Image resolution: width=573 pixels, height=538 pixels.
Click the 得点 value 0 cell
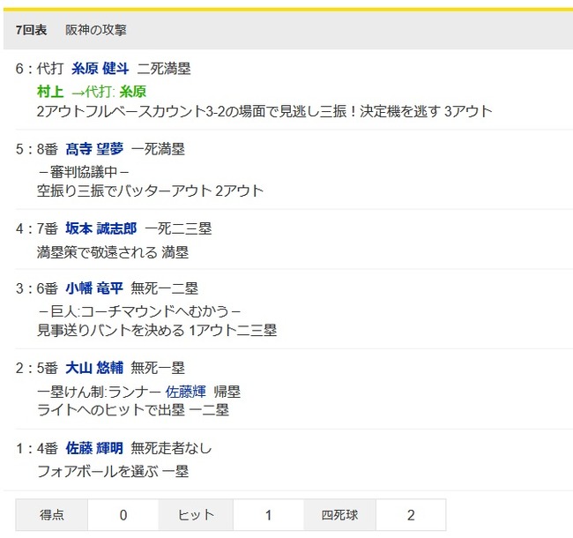pyautogui.click(x=123, y=515)
